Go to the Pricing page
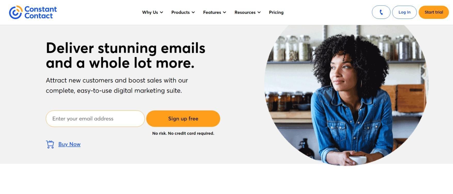This screenshot has width=453, height=194. tap(276, 12)
